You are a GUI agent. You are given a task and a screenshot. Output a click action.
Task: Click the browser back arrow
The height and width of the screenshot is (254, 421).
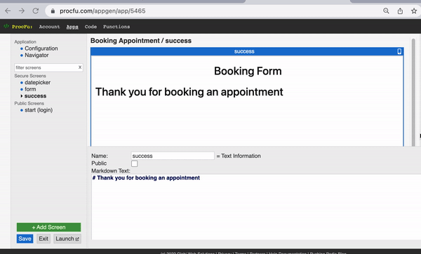(x=8, y=11)
